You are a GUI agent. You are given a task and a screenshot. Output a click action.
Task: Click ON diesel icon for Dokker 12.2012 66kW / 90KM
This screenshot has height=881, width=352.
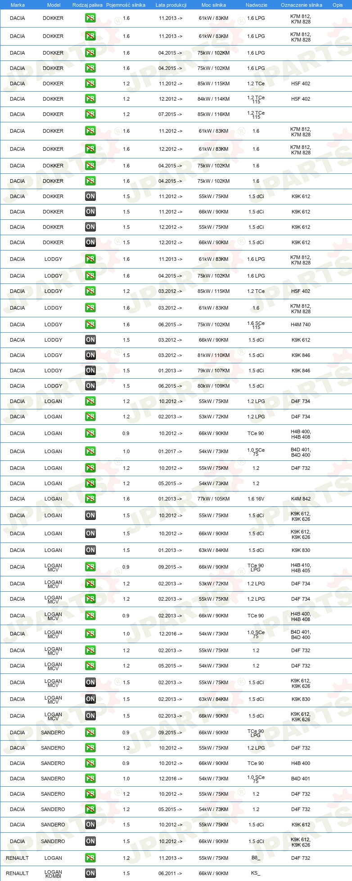click(90, 242)
